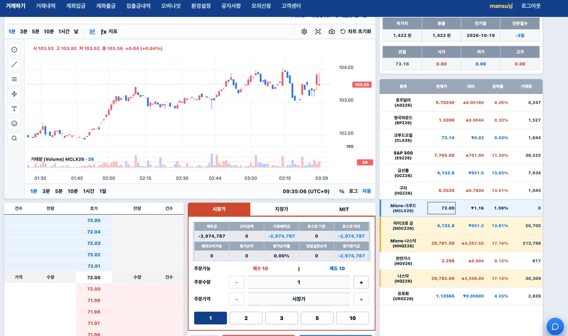Select the 천연가스 (NGV26) instrument row

click(x=461, y=261)
